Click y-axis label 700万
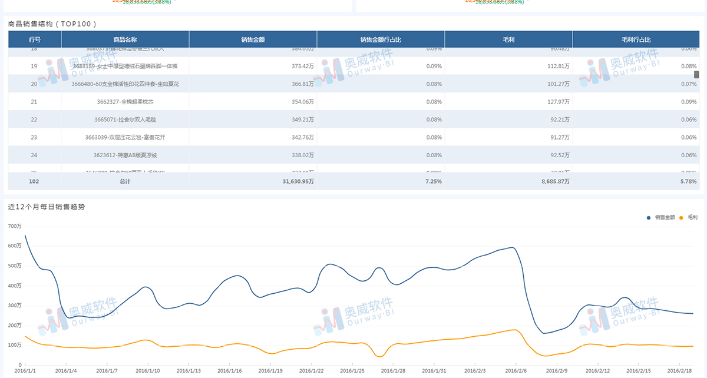Image resolution: width=707 pixels, height=378 pixels. coord(14,226)
